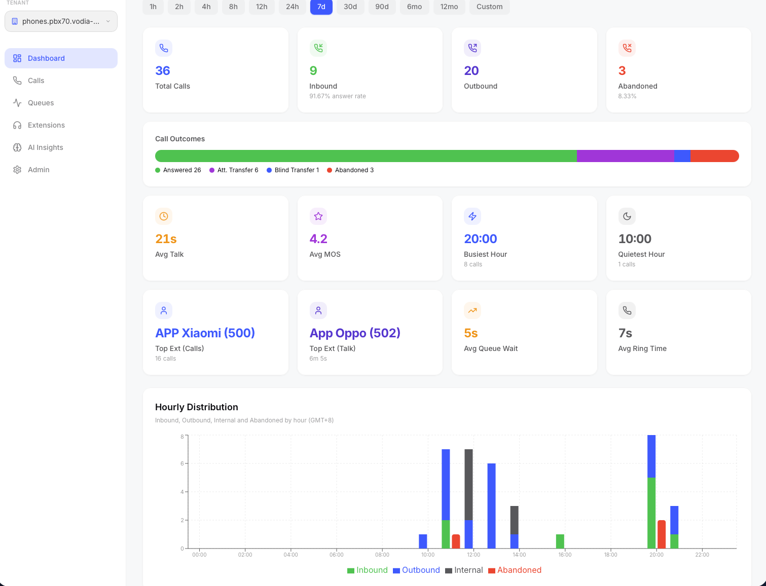Hide the Outbound series via legend
The height and width of the screenshot is (586, 766).
pos(416,570)
